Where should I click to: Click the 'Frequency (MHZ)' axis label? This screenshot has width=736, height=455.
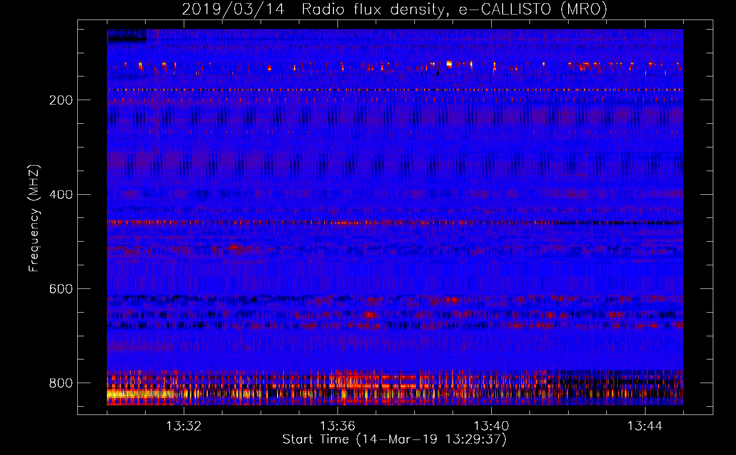(34, 218)
